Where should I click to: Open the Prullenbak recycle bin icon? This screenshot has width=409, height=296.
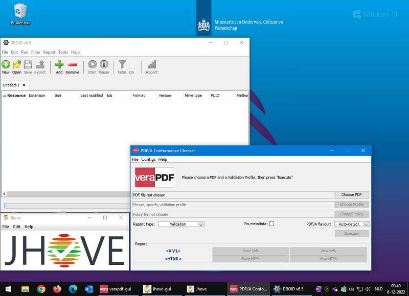tap(20, 14)
